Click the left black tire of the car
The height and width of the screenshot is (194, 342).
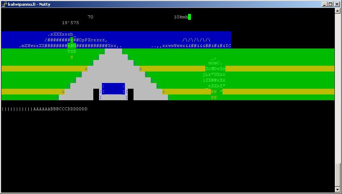pos(96,94)
